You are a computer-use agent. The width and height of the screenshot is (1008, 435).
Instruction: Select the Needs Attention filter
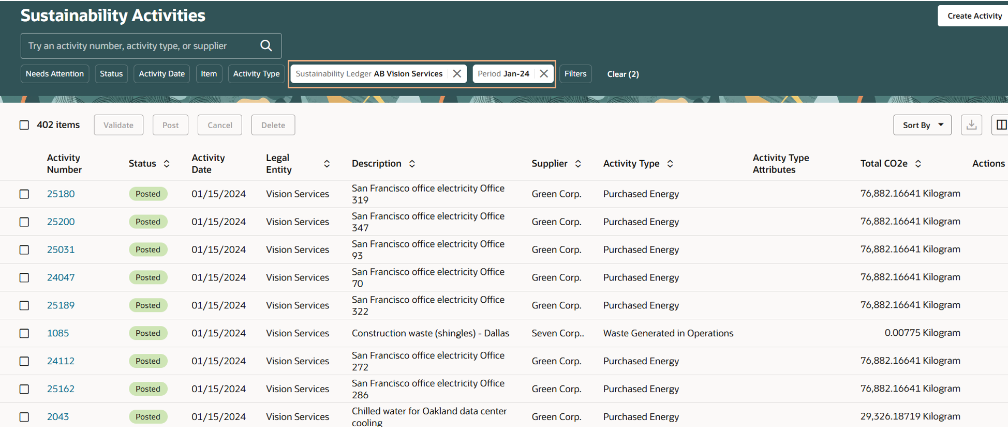[55, 74]
